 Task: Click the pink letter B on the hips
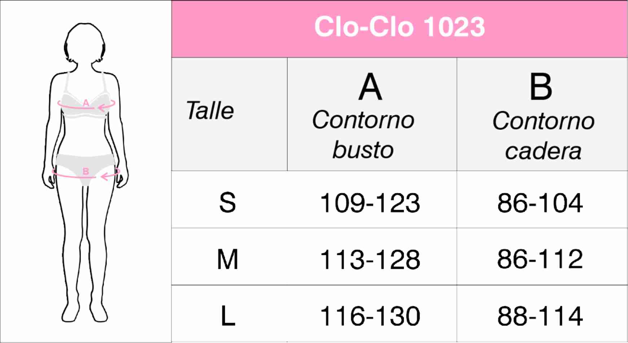(86, 171)
